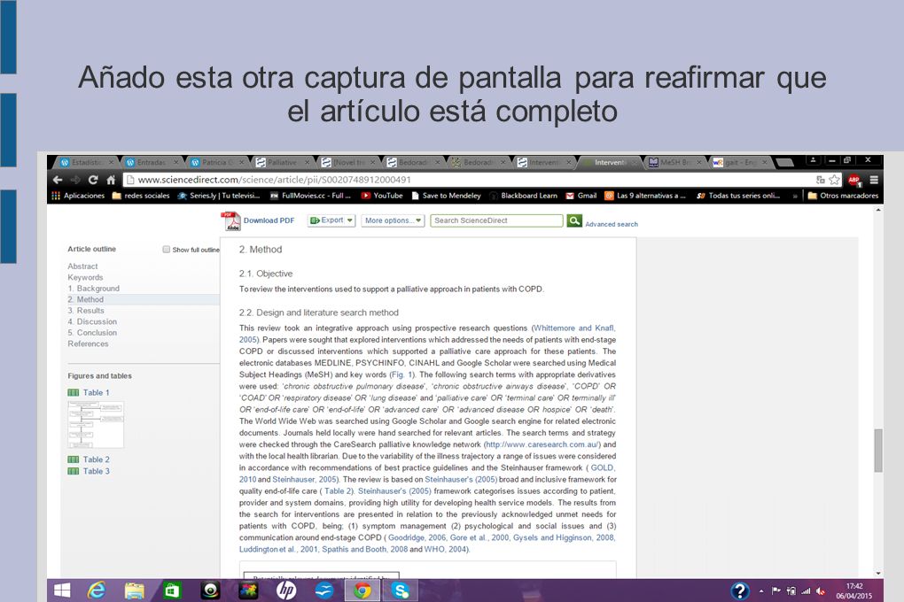Open the webcam app taskbar icon

(x=210, y=590)
